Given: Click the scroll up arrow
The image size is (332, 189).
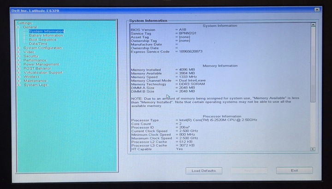Looking at the screenshot, I should click(x=313, y=24).
